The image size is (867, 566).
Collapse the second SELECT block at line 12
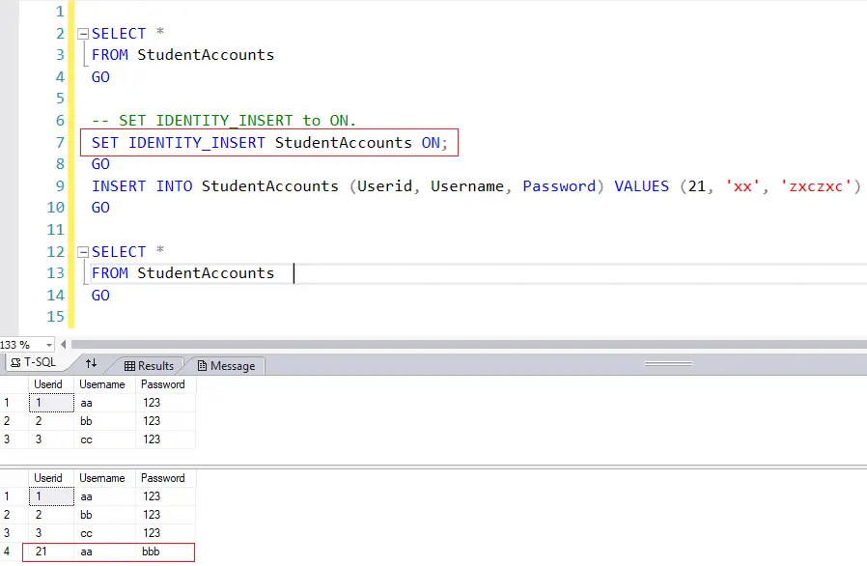tap(83, 252)
